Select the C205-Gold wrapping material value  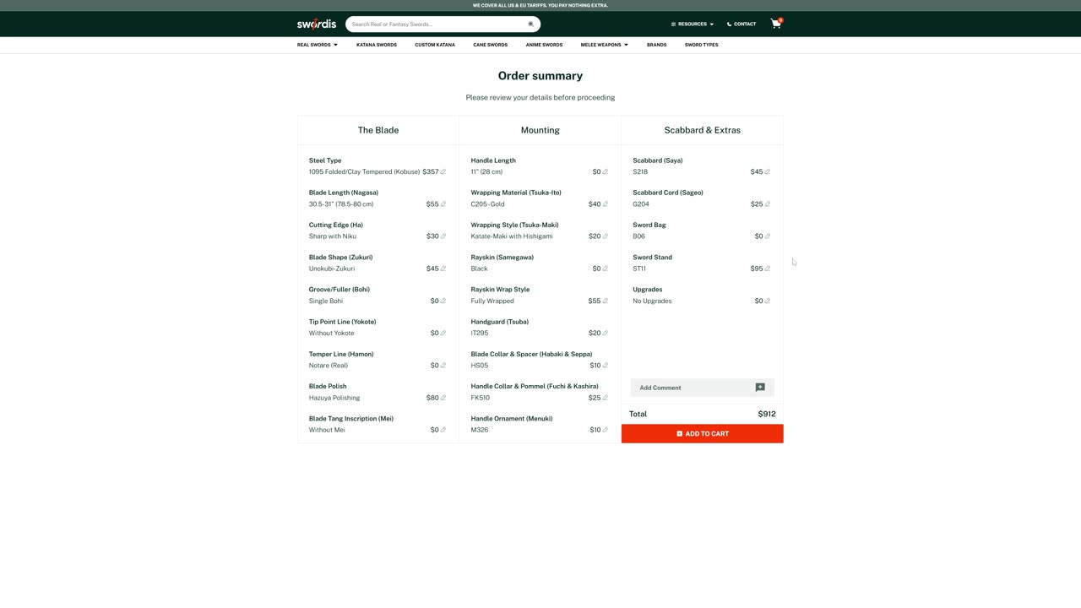tap(487, 204)
